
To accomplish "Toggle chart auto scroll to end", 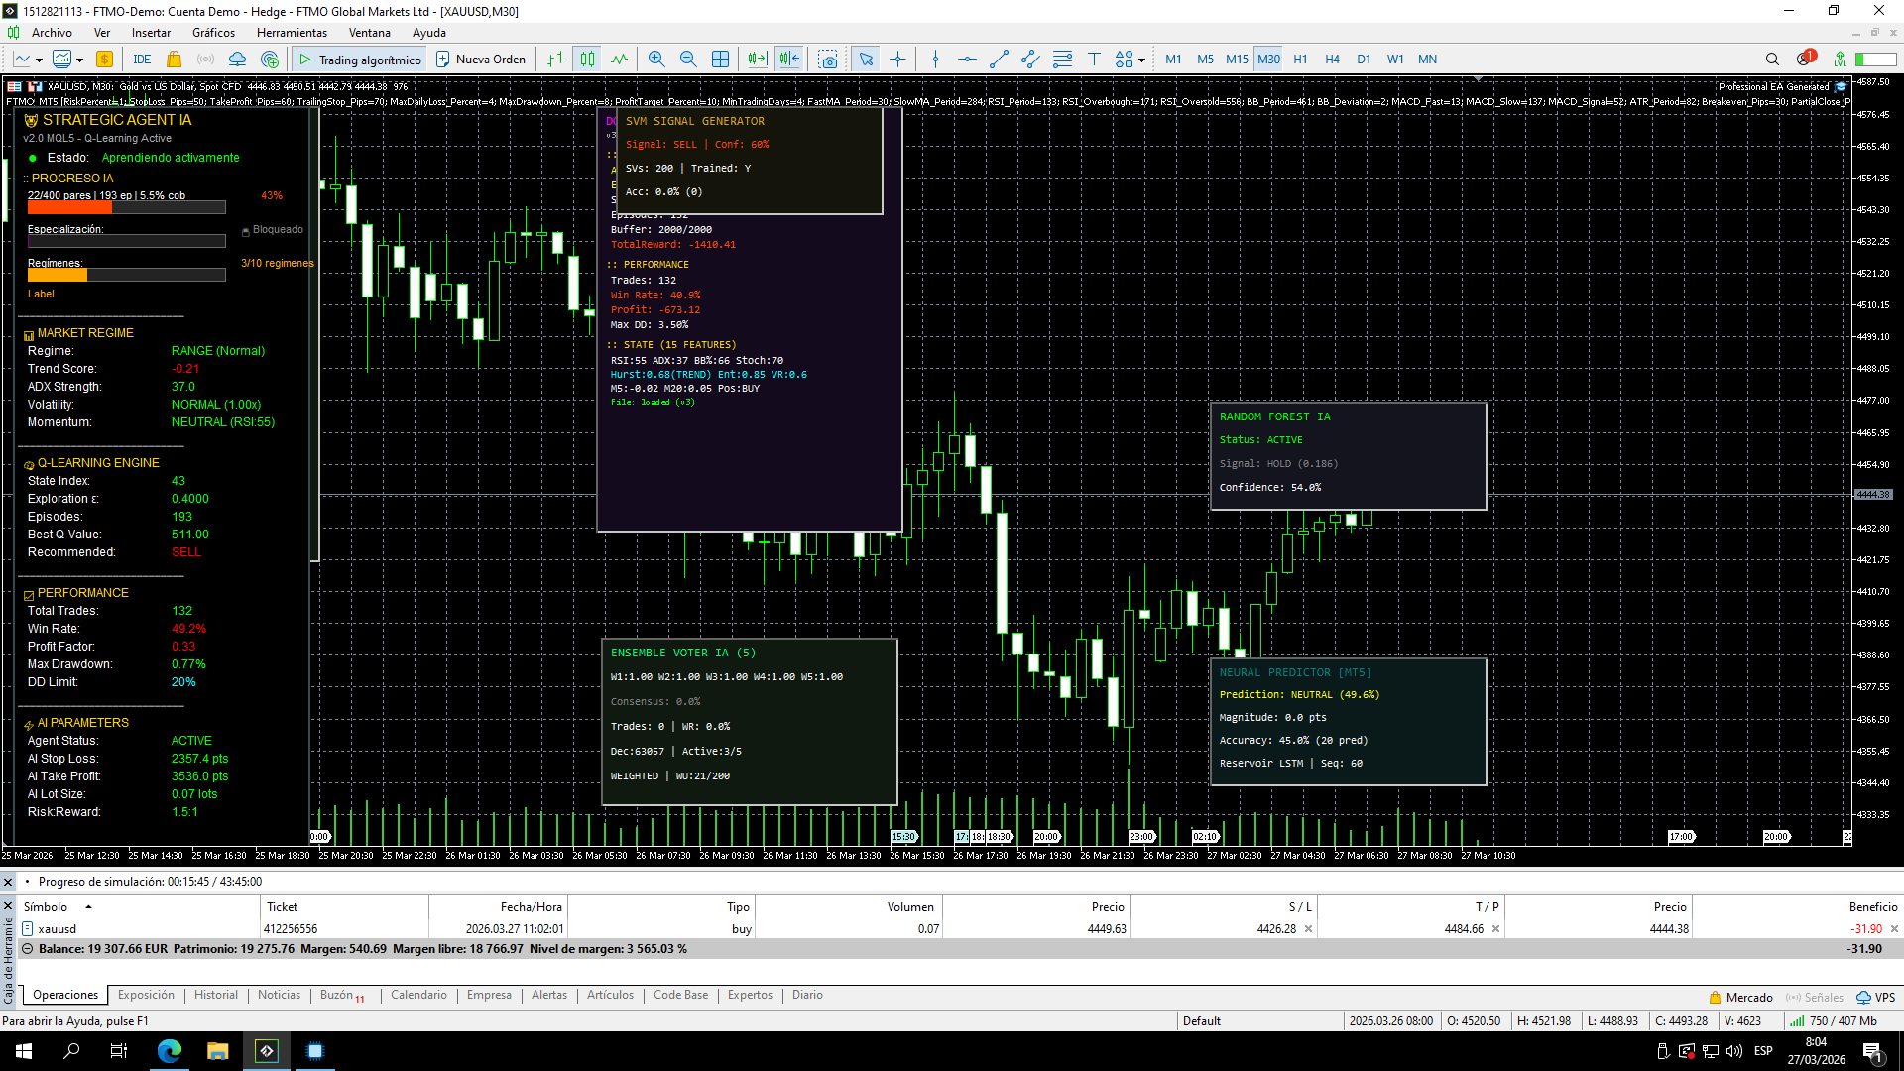I will pos(758,59).
